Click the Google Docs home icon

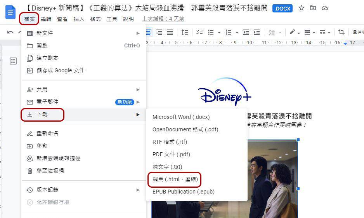(x=10, y=12)
